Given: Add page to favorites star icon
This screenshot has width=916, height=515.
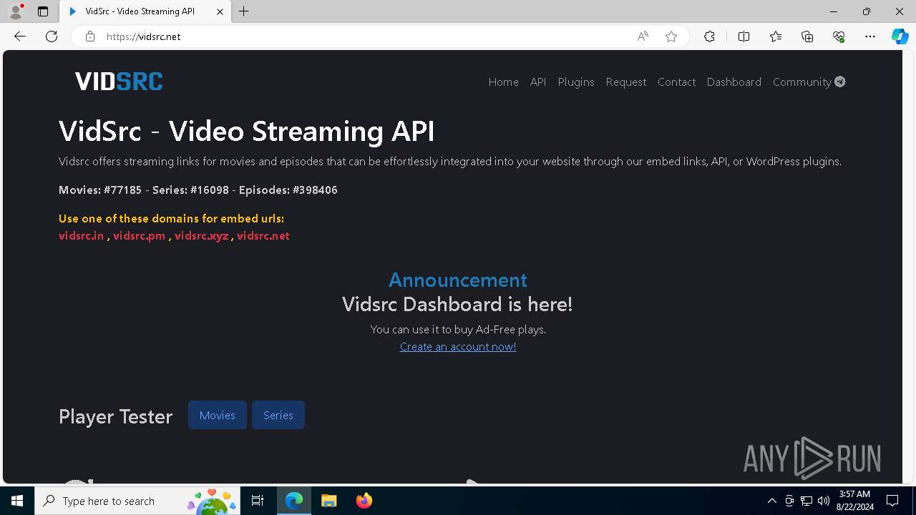Looking at the screenshot, I should pyautogui.click(x=671, y=36).
